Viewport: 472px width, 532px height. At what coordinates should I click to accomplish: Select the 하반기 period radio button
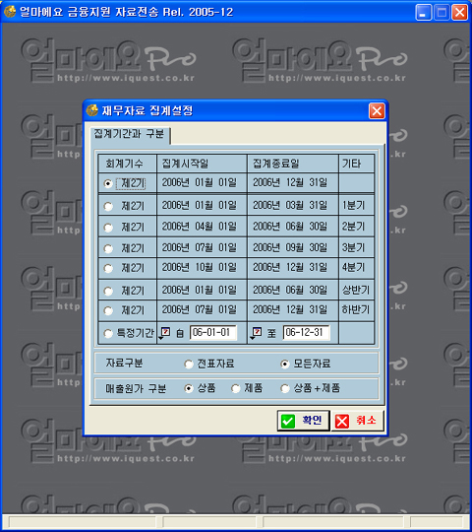(x=108, y=310)
